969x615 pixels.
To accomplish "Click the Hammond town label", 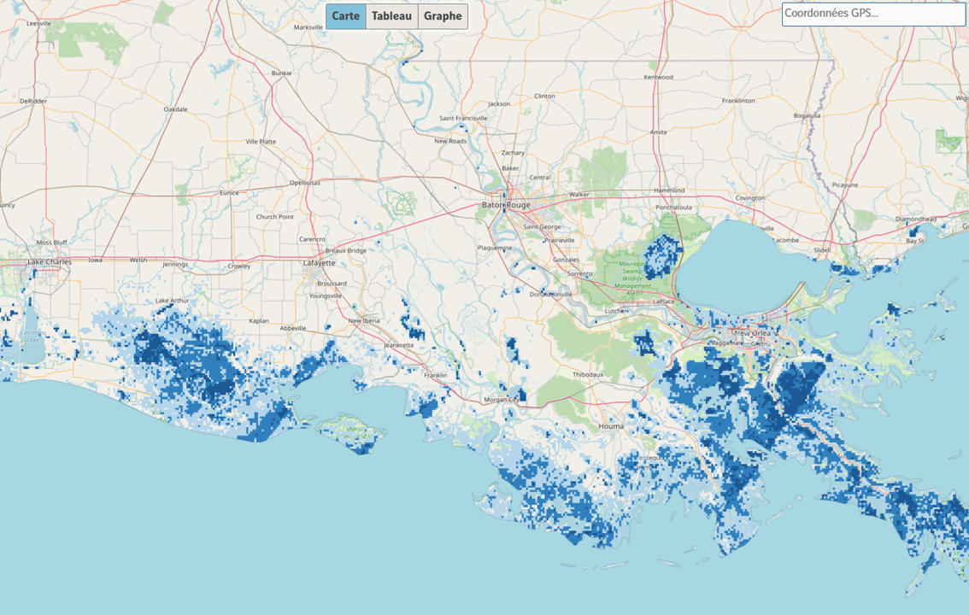I will click(x=670, y=190).
